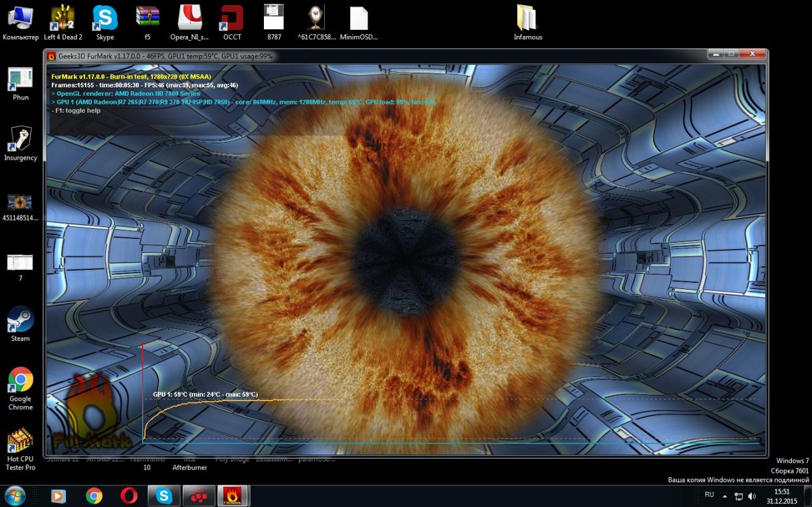Screen dimensions: 812x507
Task: Click the Insurgency desktop shortcut
Action: (x=20, y=139)
